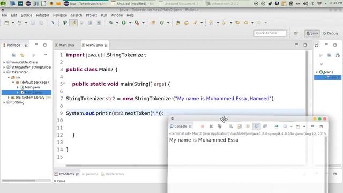343x193 pixels.
Task: Select the Problems tab
Action: [x=66, y=174]
